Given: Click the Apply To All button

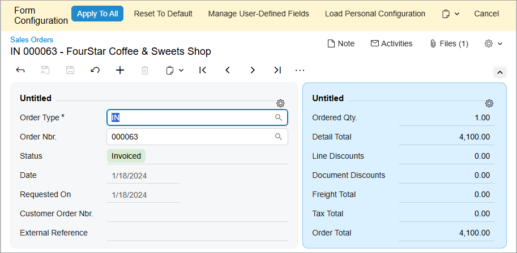Looking at the screenshot, I should (x=97, y=14).
